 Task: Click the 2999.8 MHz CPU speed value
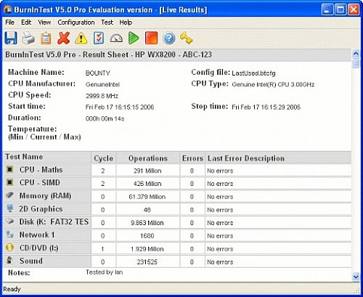click(102, 96)
